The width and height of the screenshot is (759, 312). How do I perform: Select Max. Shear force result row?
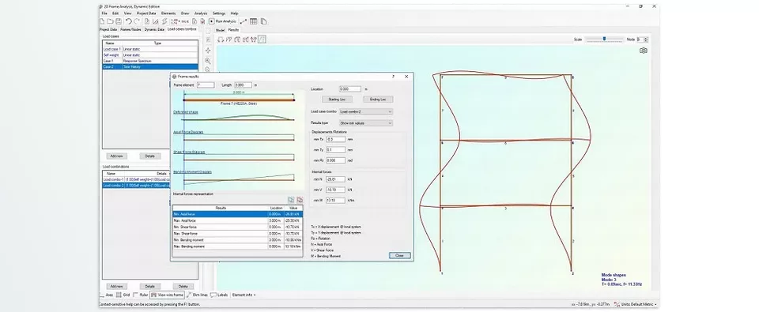pos(238,234)
